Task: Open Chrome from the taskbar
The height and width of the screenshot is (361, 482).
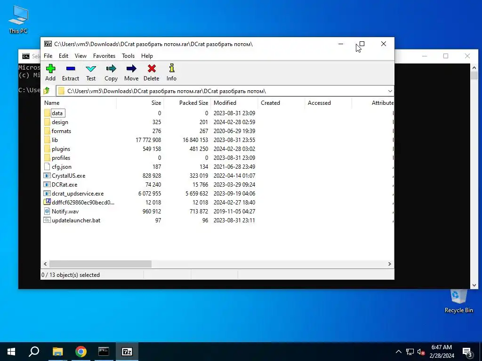Action: click(81, 352)
